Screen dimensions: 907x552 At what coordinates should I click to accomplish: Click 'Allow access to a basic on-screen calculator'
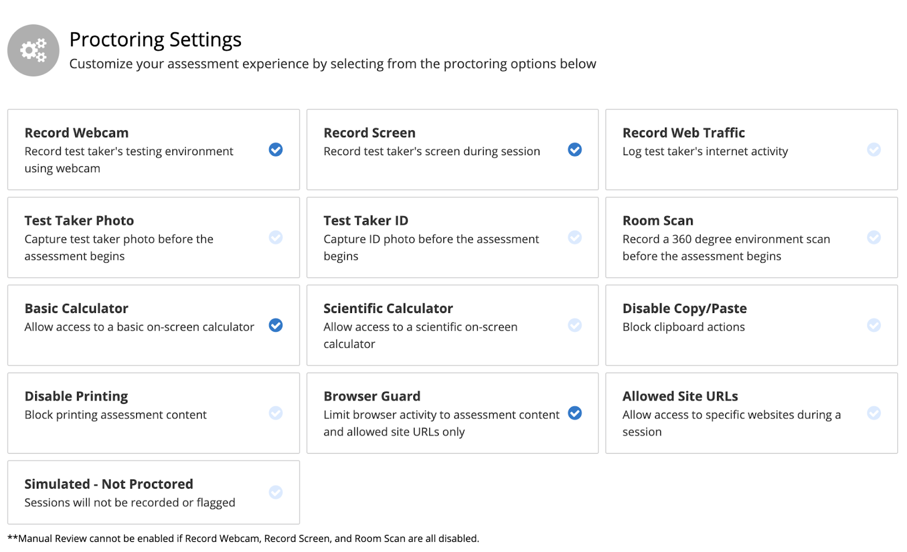click(139, 327)
